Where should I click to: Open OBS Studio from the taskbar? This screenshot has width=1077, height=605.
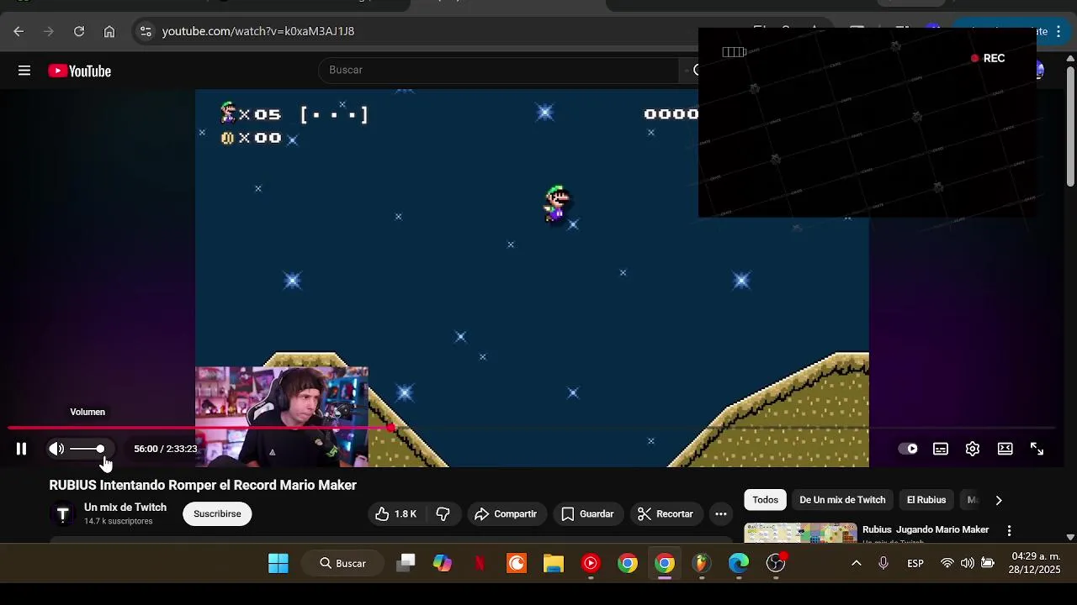pyautogui.click(x=776, y=563)
